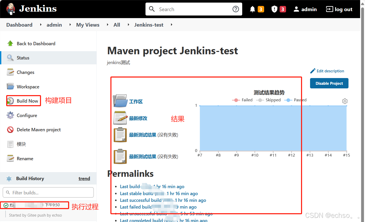Click the 模块 document icon
Viewport: 365px width, 222px height.
tap(10, 144)
